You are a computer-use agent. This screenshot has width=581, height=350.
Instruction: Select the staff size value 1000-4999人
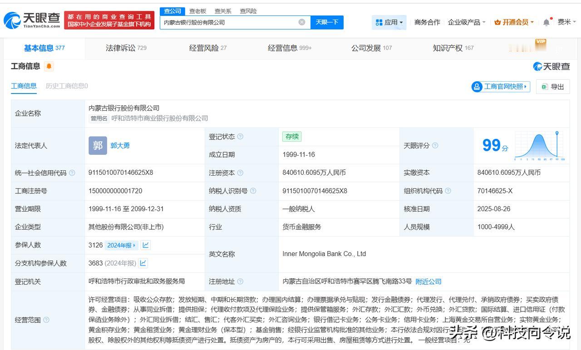click(496, 227)
